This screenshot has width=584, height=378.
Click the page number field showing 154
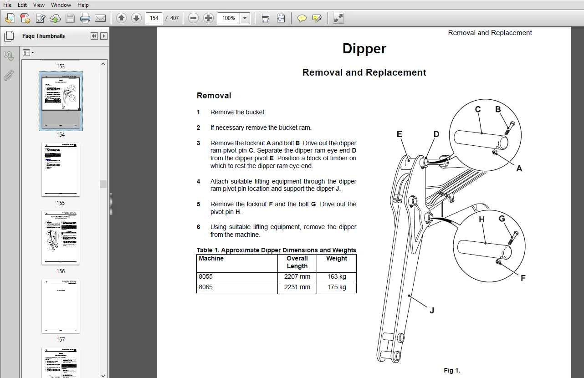[x=154, y=18]
